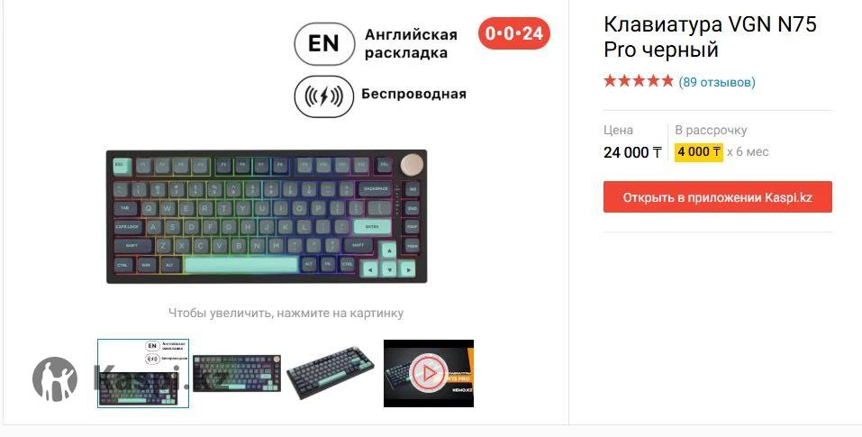This screenshot has height=437, width=862.
Task: Click the arrow keys cluster in keyboard image
Action: pos(389,261)
